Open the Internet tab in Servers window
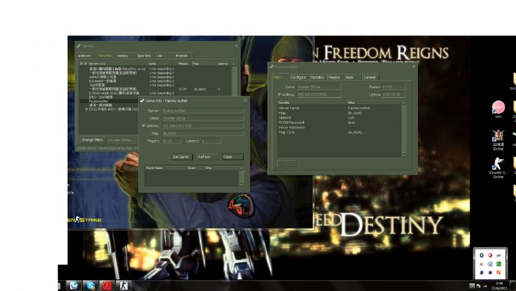The width and height of the screenshot is (516, 291). click(x=86, y=55)
